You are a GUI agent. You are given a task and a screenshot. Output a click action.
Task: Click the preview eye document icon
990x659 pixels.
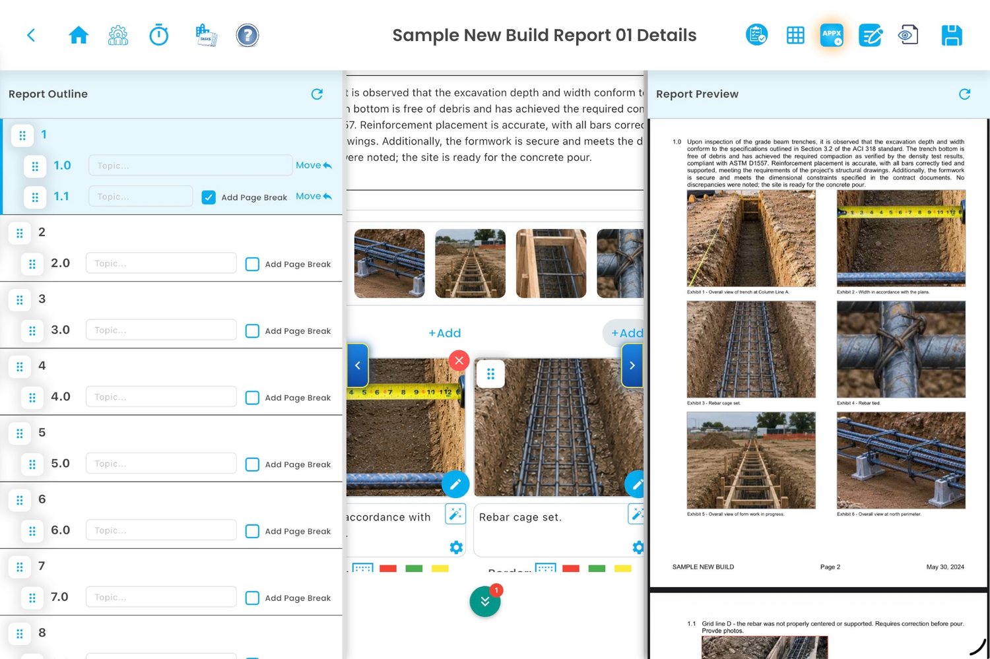tap(909, 35)
